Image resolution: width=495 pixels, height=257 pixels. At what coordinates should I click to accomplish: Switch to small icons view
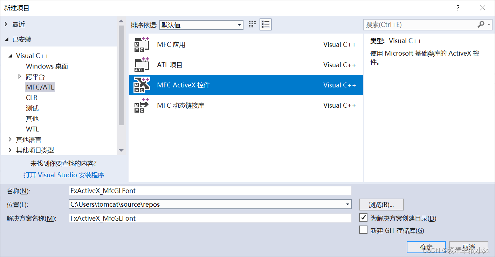pos(252,24)
